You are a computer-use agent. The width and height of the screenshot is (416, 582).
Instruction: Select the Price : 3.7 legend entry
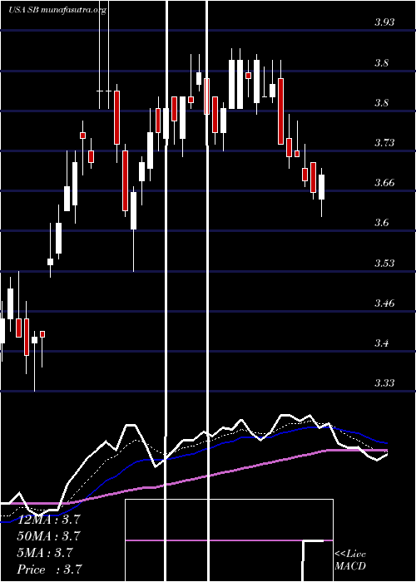coord(49,570)
